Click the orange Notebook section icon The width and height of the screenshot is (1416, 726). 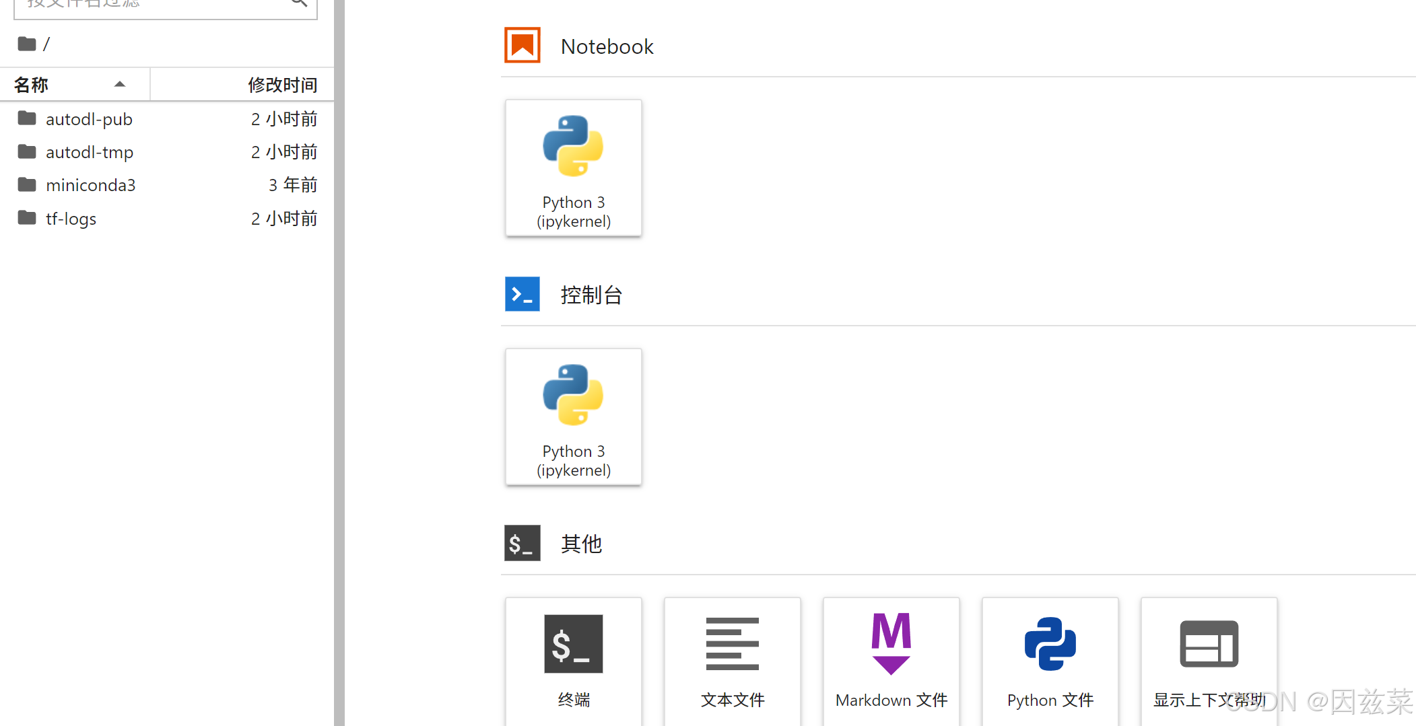point(522,45)
